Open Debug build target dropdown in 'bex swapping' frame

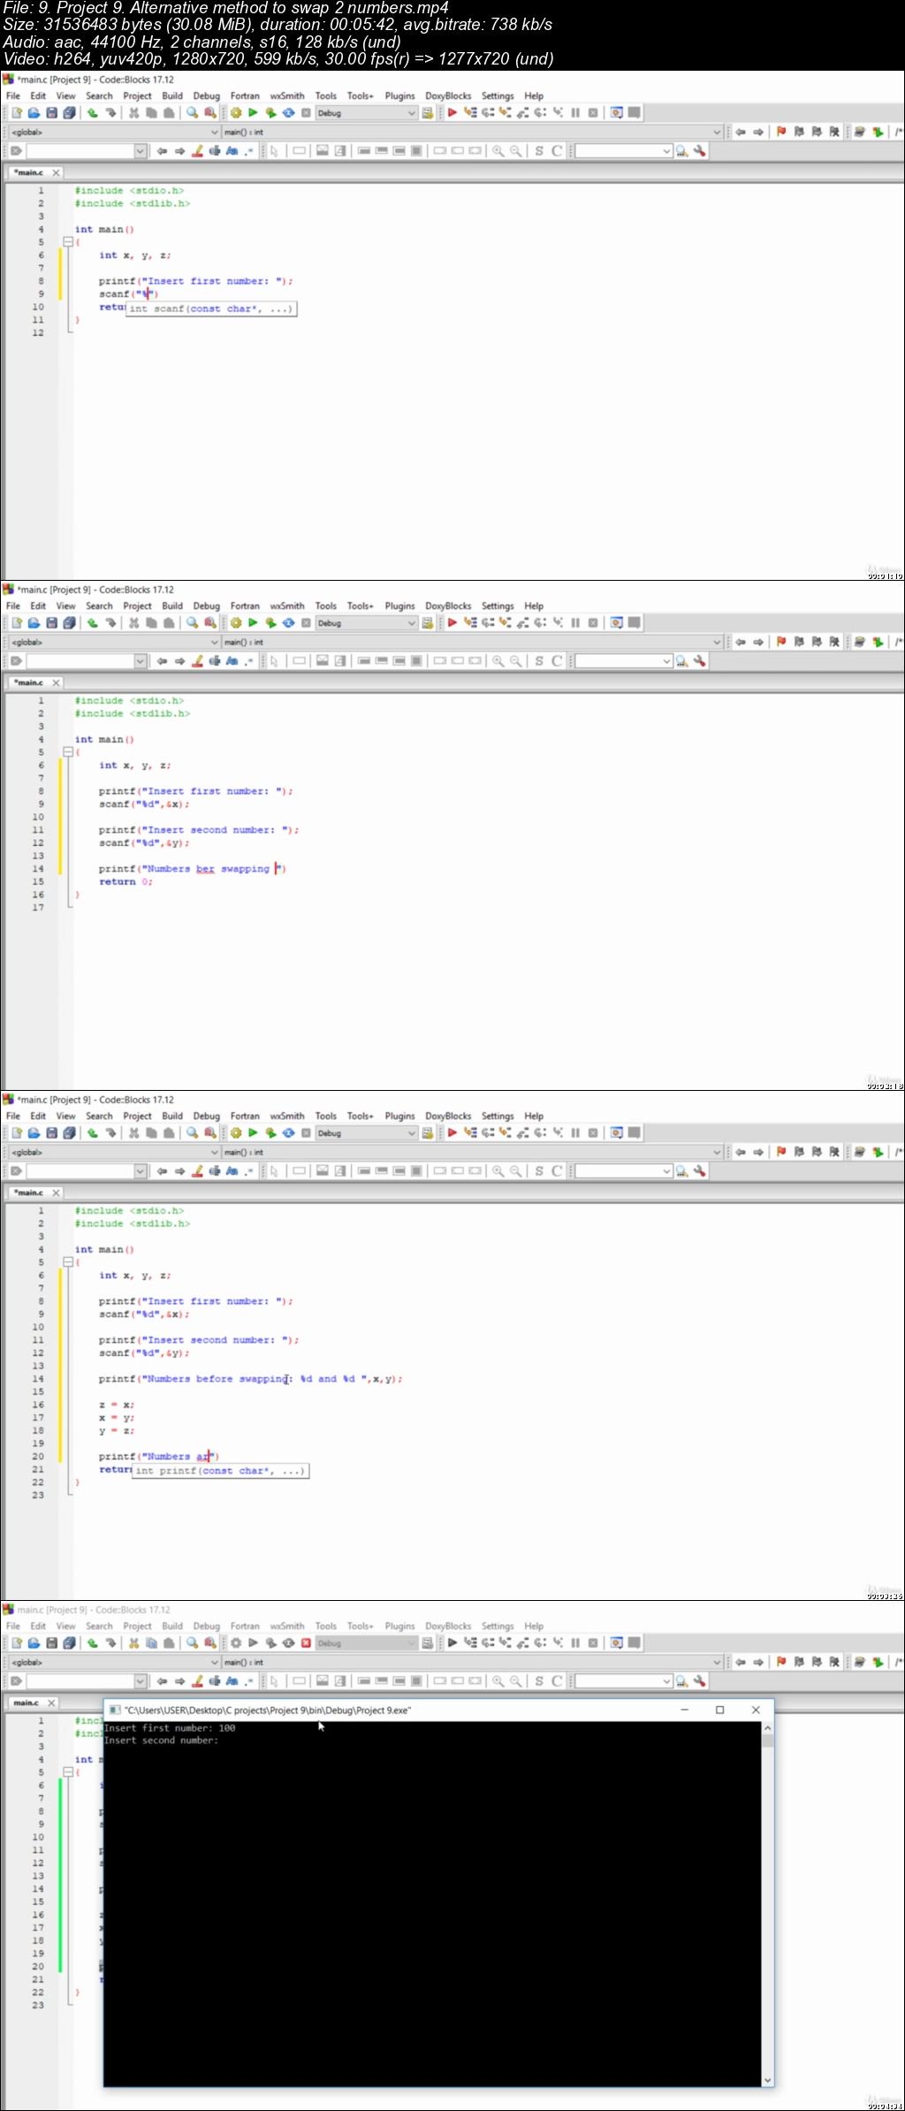pos(366,623)
